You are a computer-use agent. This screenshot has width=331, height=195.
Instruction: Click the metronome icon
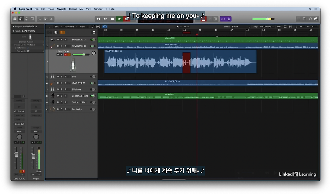point(229,19)
